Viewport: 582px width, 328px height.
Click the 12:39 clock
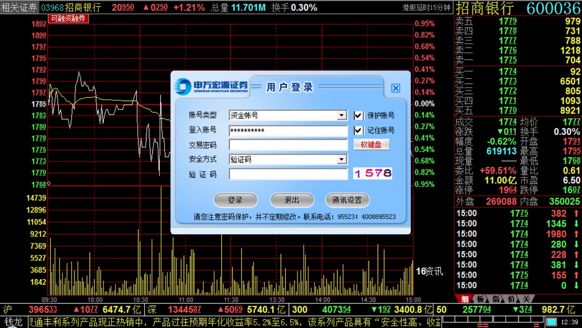coord(569,322)
